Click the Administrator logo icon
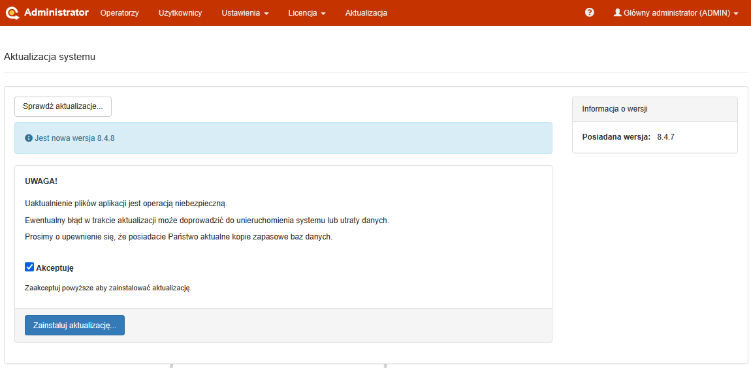This screenshot has width=751, height=368. point(12,12)
